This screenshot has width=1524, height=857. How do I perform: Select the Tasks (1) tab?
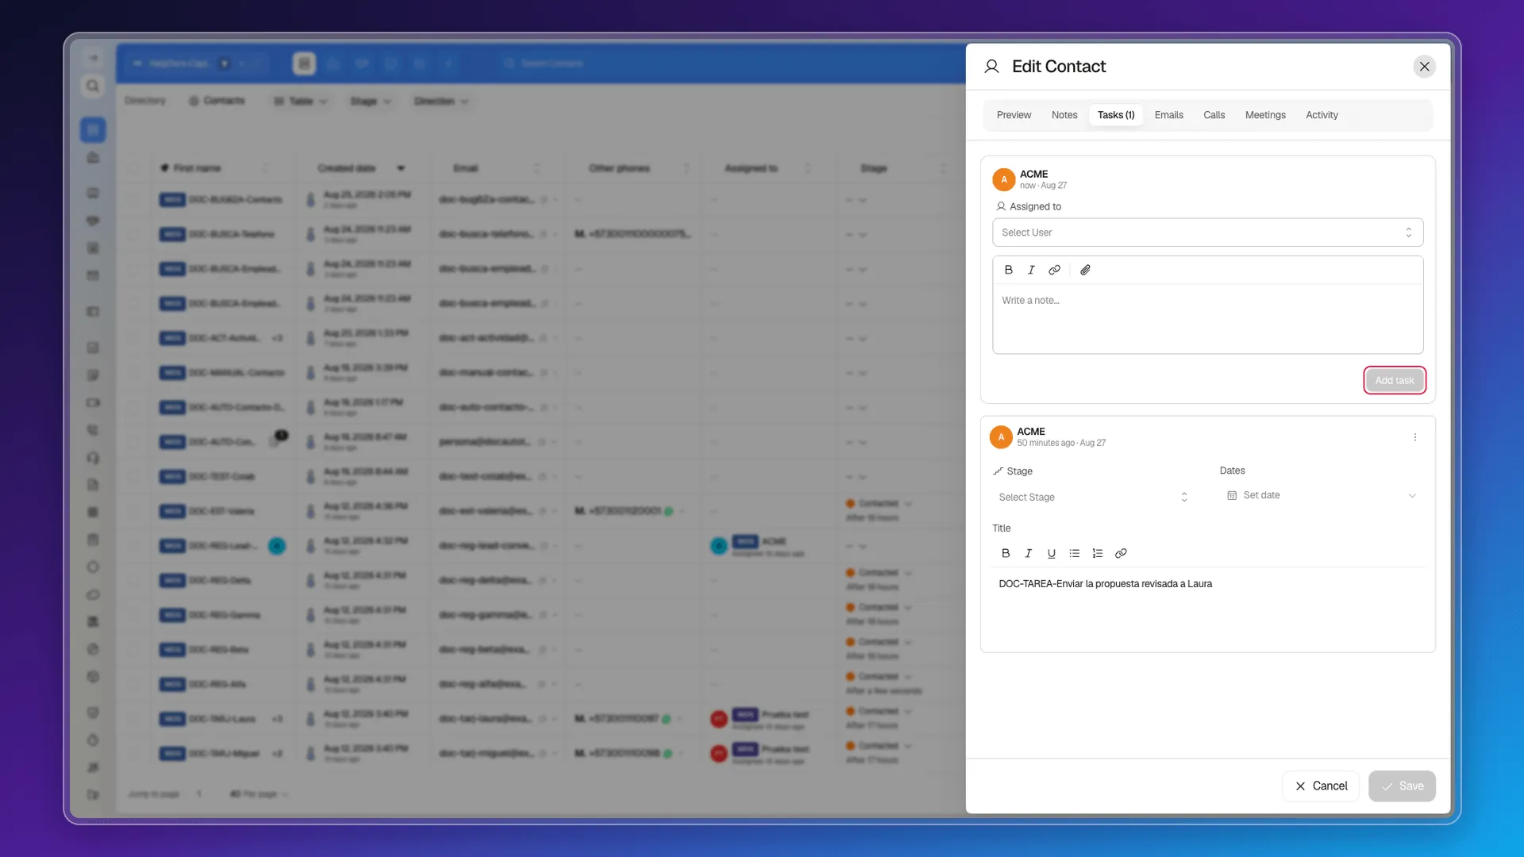[1116, 115]
